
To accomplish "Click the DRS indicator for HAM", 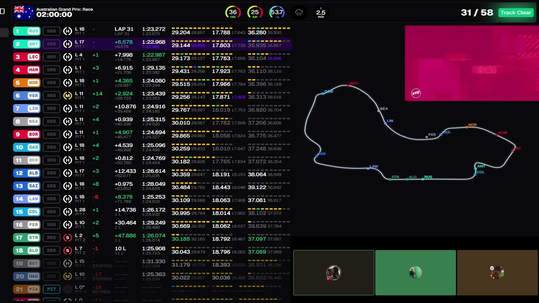I will [x=51, y=70].
